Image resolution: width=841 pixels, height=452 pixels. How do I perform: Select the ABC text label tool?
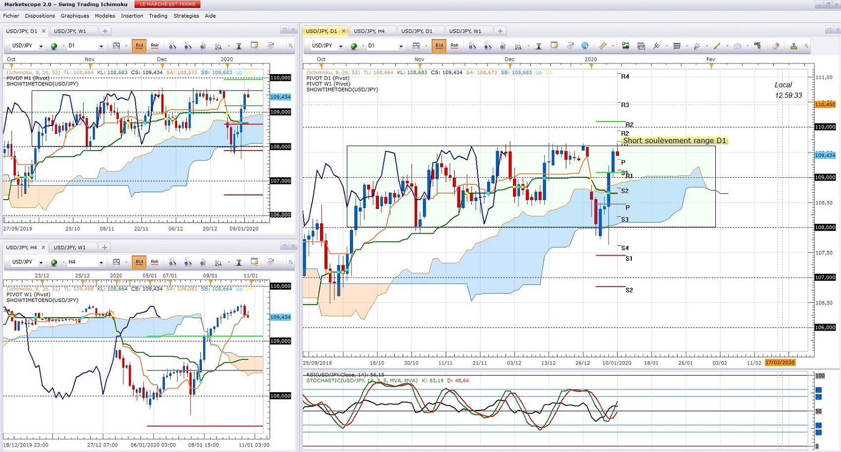point(757,45)
